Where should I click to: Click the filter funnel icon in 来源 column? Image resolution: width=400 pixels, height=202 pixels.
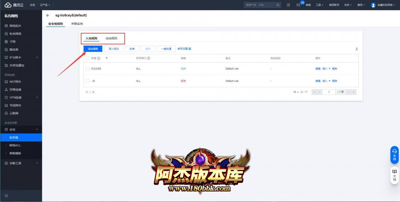tap(107, 58)
